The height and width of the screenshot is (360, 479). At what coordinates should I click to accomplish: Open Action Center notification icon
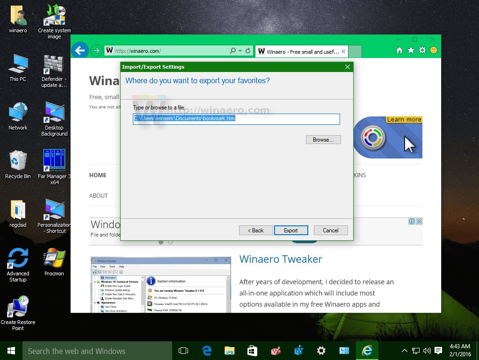pyautogui.click(x=438, y=351)
